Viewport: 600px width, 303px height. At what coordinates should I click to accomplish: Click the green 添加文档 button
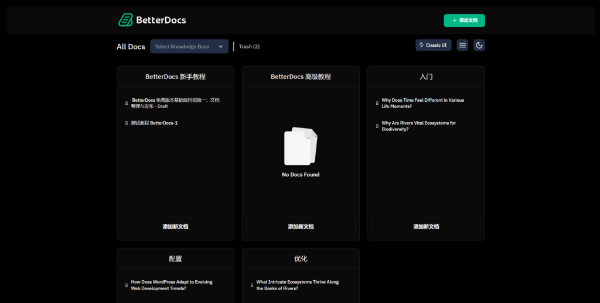pos(464,20)
